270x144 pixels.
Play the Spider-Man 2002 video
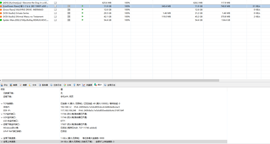tap(83, 20)
